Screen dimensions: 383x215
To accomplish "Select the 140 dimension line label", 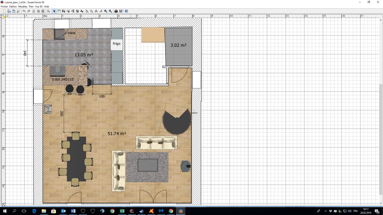I will [25, 53].
